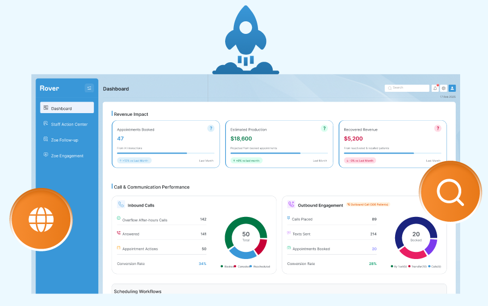Click the Estimated Production progress bar
488x306 pixels.
point(279,153)
